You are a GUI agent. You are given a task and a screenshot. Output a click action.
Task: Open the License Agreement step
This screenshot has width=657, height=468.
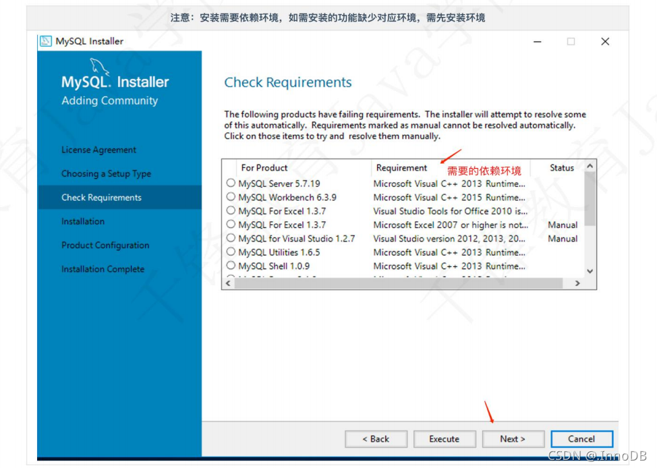98,150
